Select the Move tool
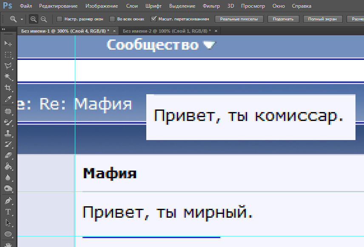364x247 pixels. pyautogui.click(x=8, y=43)
